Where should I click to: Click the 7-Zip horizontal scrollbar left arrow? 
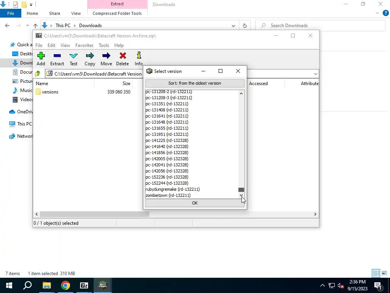37,214
